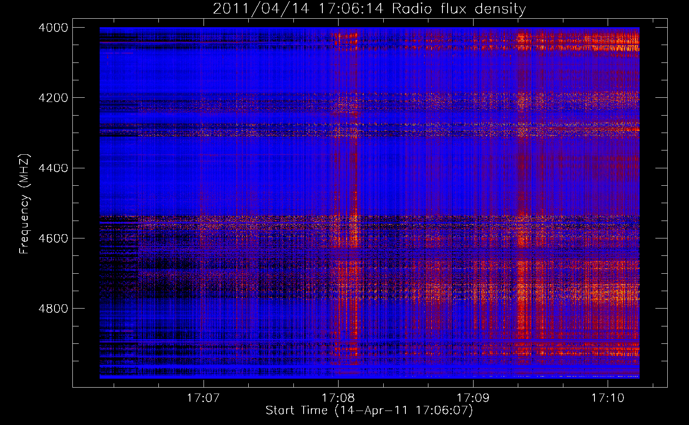The height and width of the screenshot is (425, 689).
Task: Click the 4600 frequency tick label
Action: tap(53, 238)
